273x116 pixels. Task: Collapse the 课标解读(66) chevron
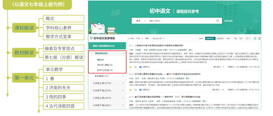[x=123, y=53]
